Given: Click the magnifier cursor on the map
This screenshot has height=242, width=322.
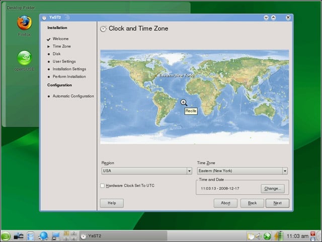Looking at the screenshot, I should pos(184,102).
